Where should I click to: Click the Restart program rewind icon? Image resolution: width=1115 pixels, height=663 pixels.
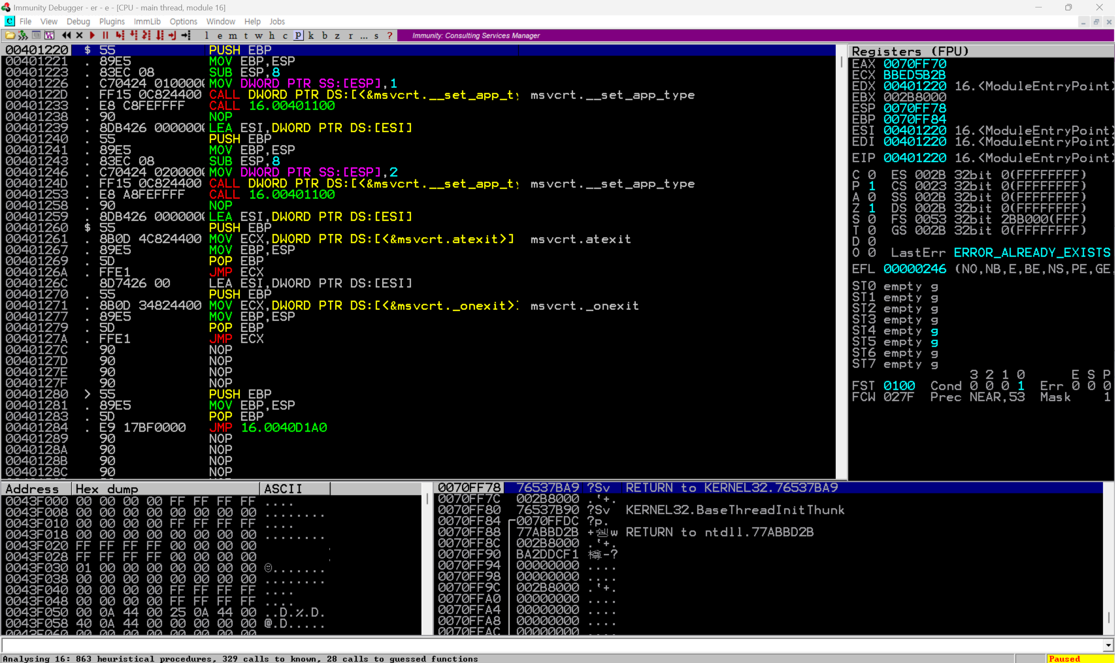[66, 35]
